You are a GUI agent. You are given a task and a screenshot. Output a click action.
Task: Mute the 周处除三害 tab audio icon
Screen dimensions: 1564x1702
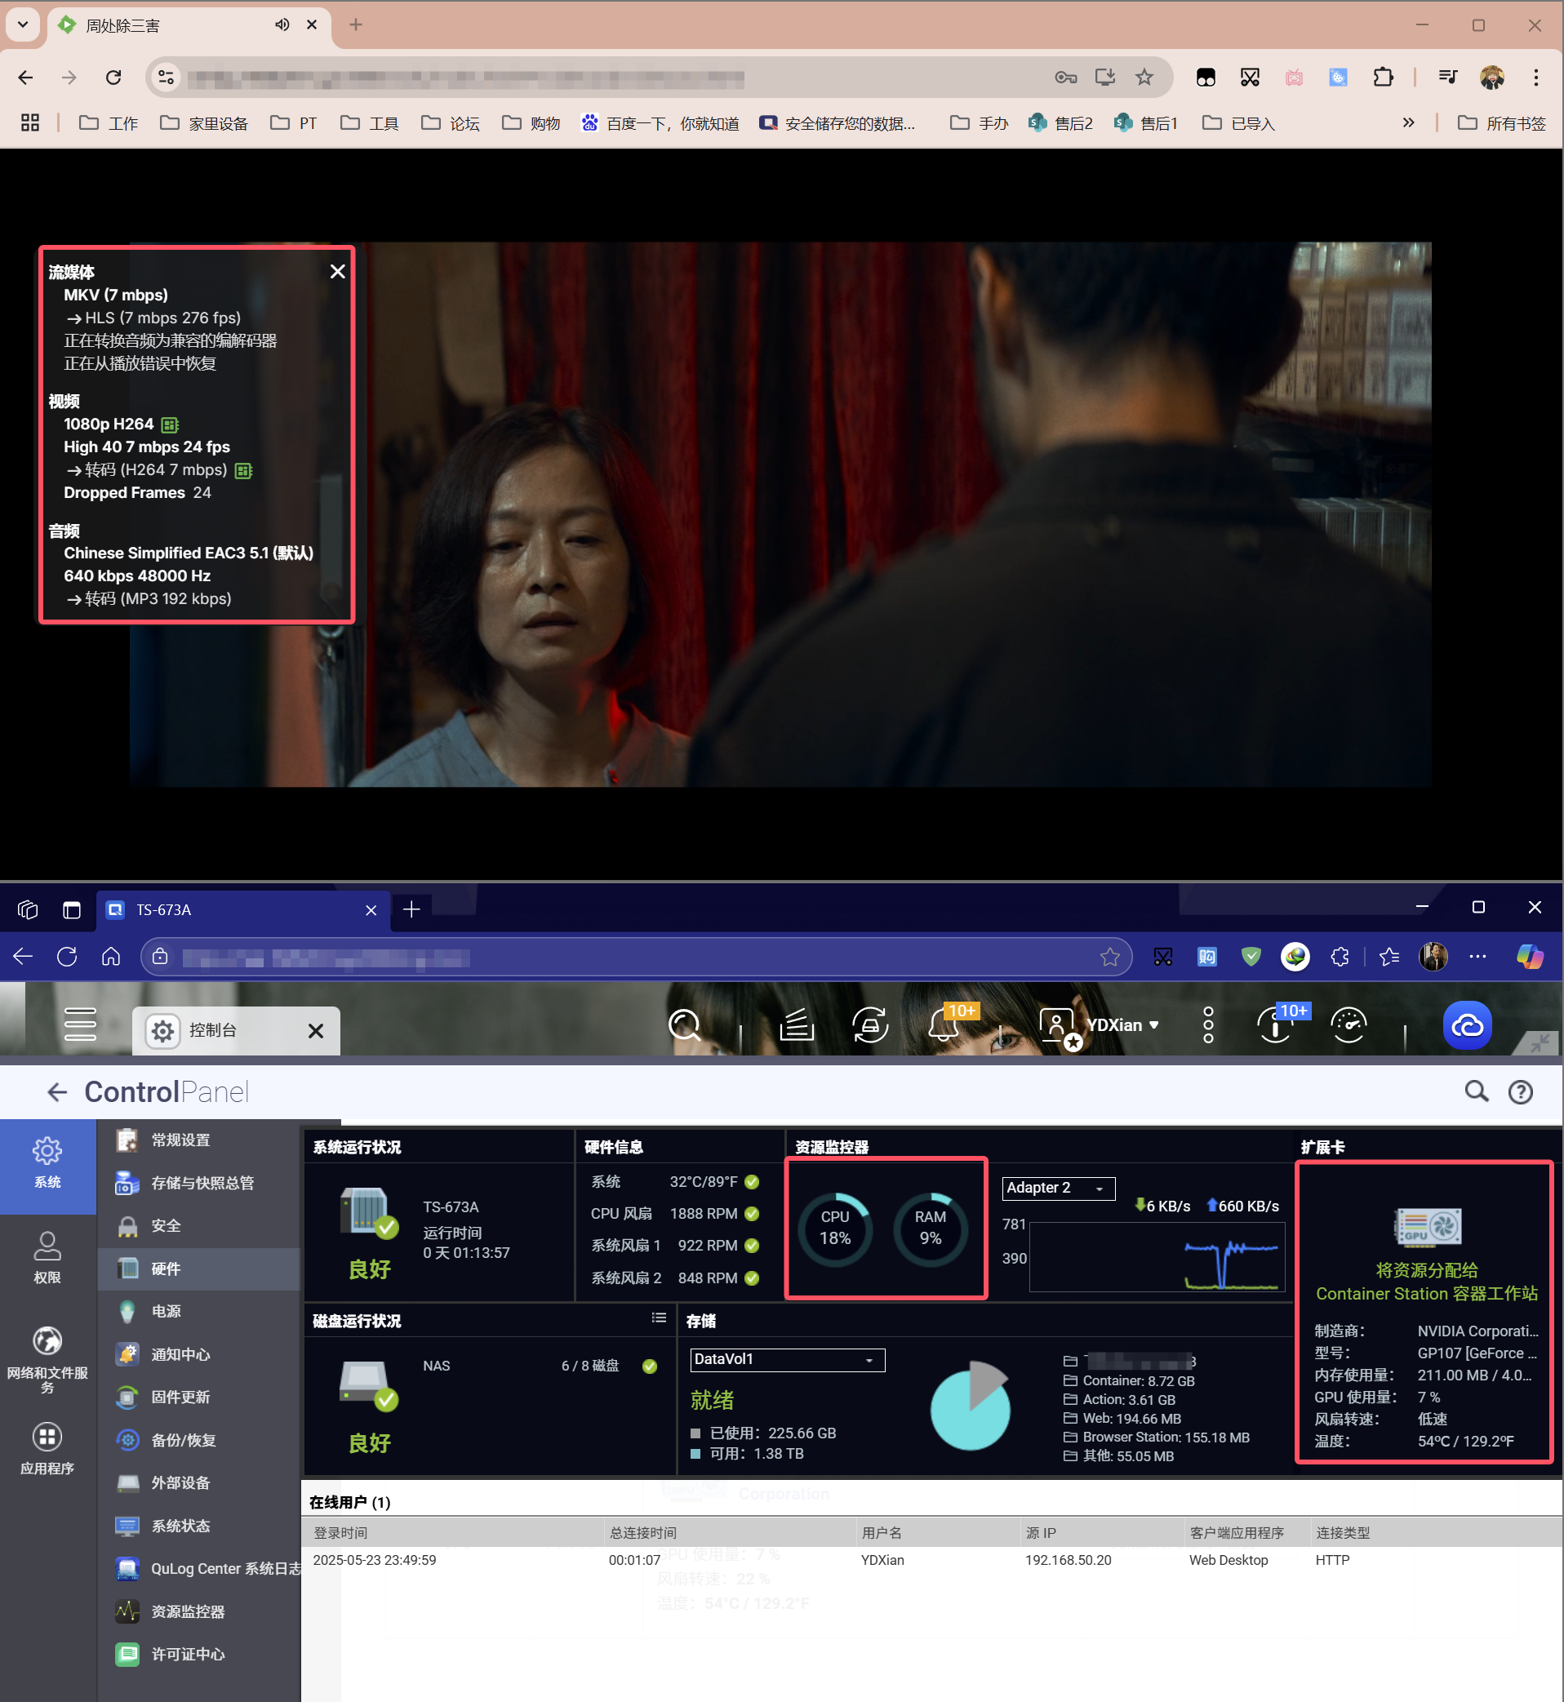[x=282, y=24]
